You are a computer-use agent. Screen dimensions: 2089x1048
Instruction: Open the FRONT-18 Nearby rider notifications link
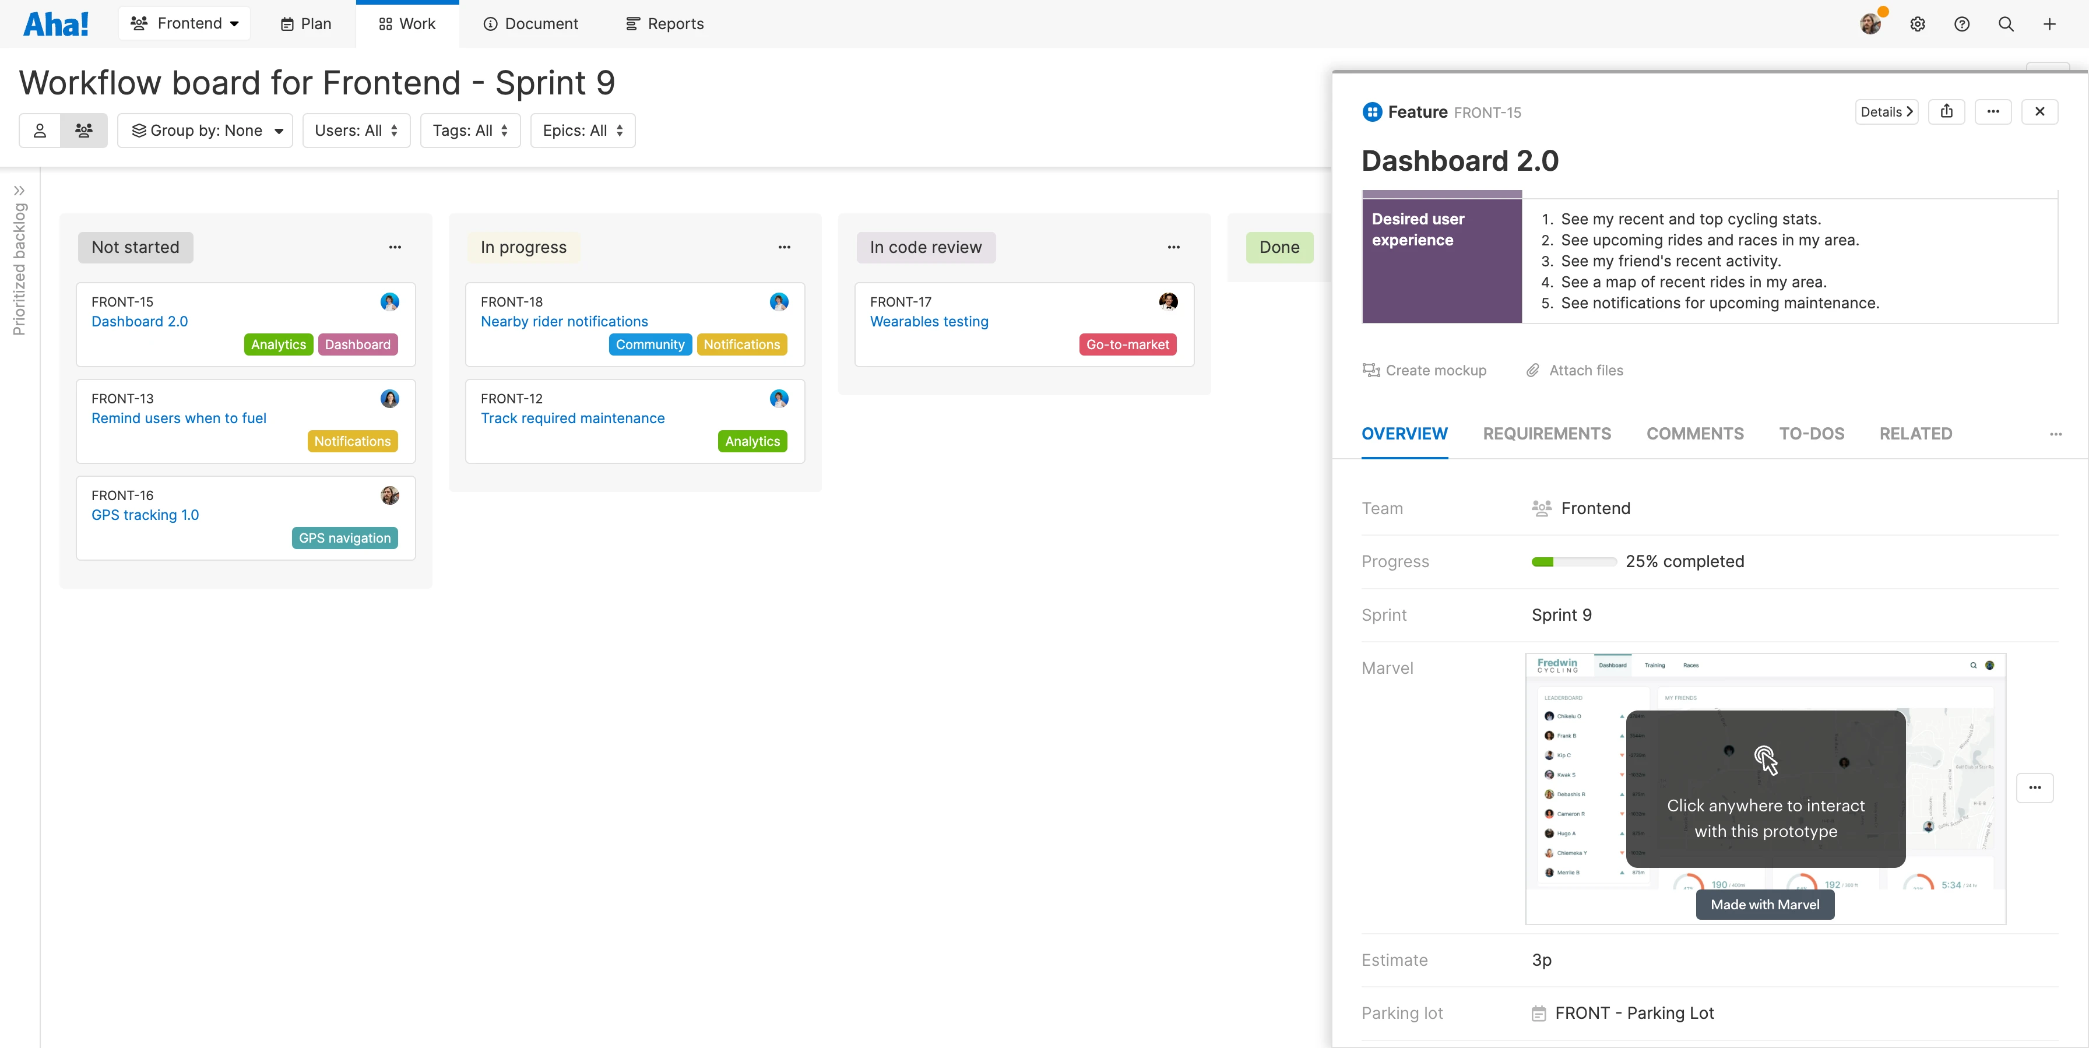pos(564,321)
